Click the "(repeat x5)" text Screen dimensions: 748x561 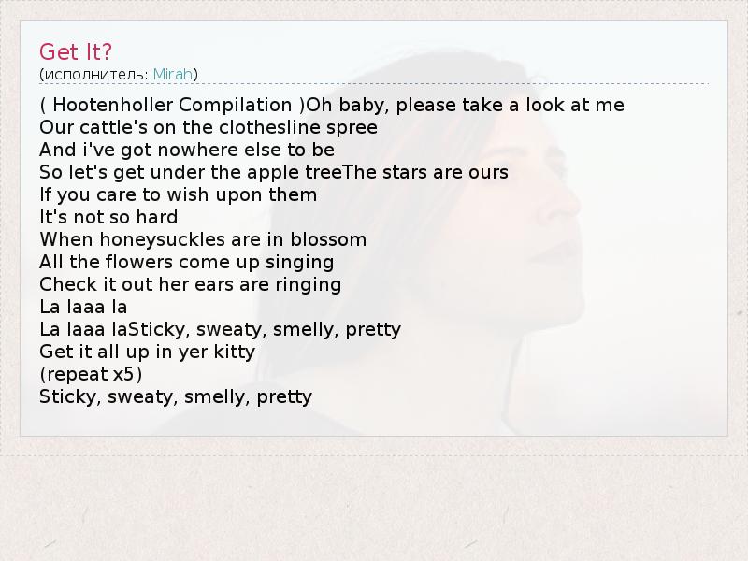point(91,374)
